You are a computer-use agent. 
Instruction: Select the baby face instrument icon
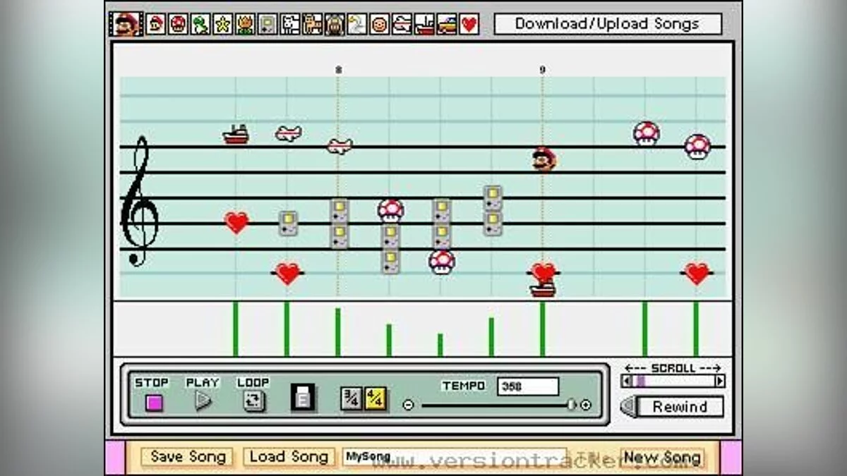coord(380,25)
